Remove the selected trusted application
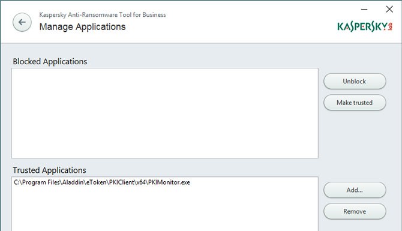Viewport: 402px width, 231px height. (355, 211)
